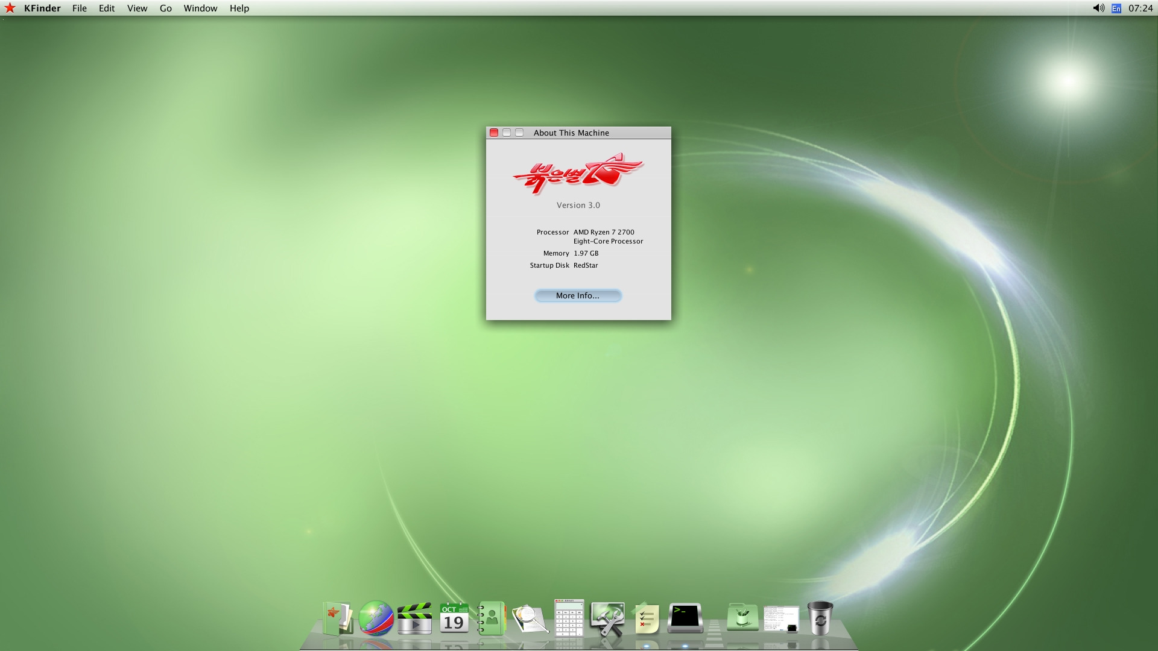Click the volume speaker icon in the menu bar

(x=1098, y=8)
